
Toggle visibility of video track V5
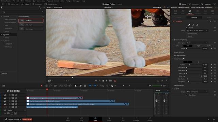click(x=16, y=95)
